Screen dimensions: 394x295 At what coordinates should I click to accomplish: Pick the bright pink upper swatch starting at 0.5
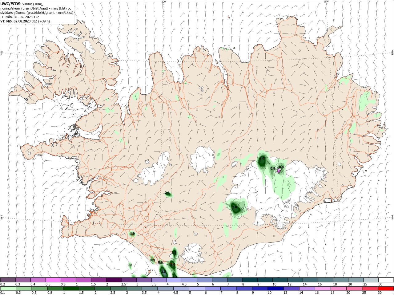pyautogui.click(x=53, y=280)
